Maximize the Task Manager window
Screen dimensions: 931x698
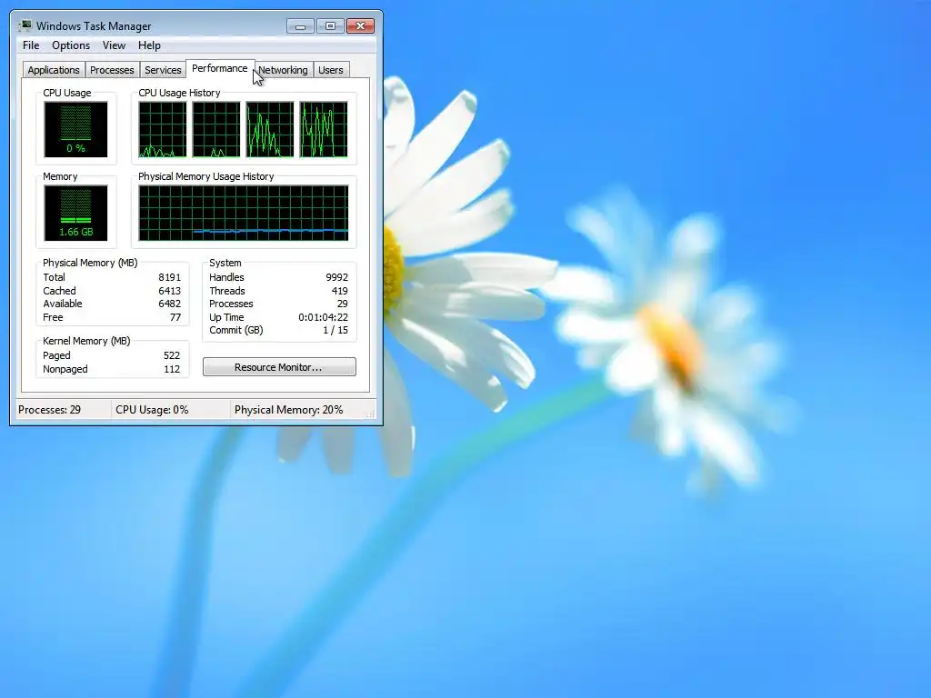tap(330, 26)
